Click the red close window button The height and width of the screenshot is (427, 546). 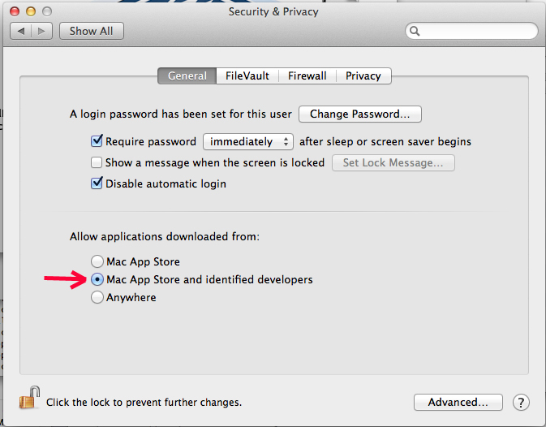pos(15,11)
